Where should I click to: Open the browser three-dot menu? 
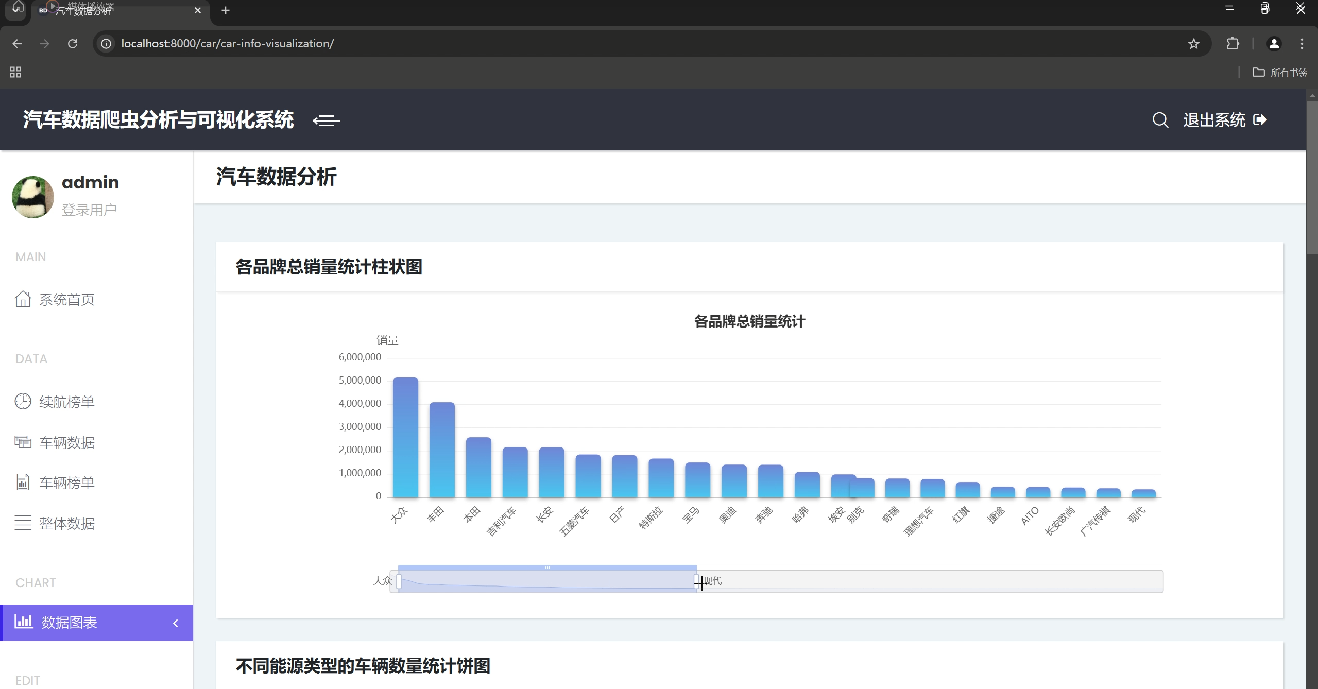pyautogui.click(x=1302, y=44)
